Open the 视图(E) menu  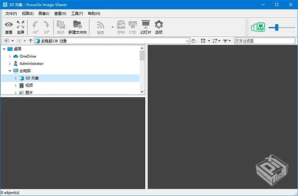[27, 14]
